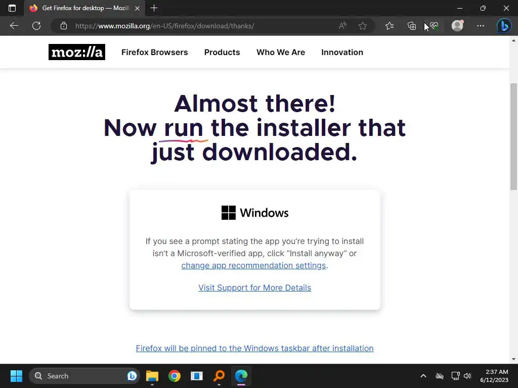This screenshot has width=518, height=388.
Task: Switch to Microsoft Edge taskbar icon
Action: click(x=241, y=376)
